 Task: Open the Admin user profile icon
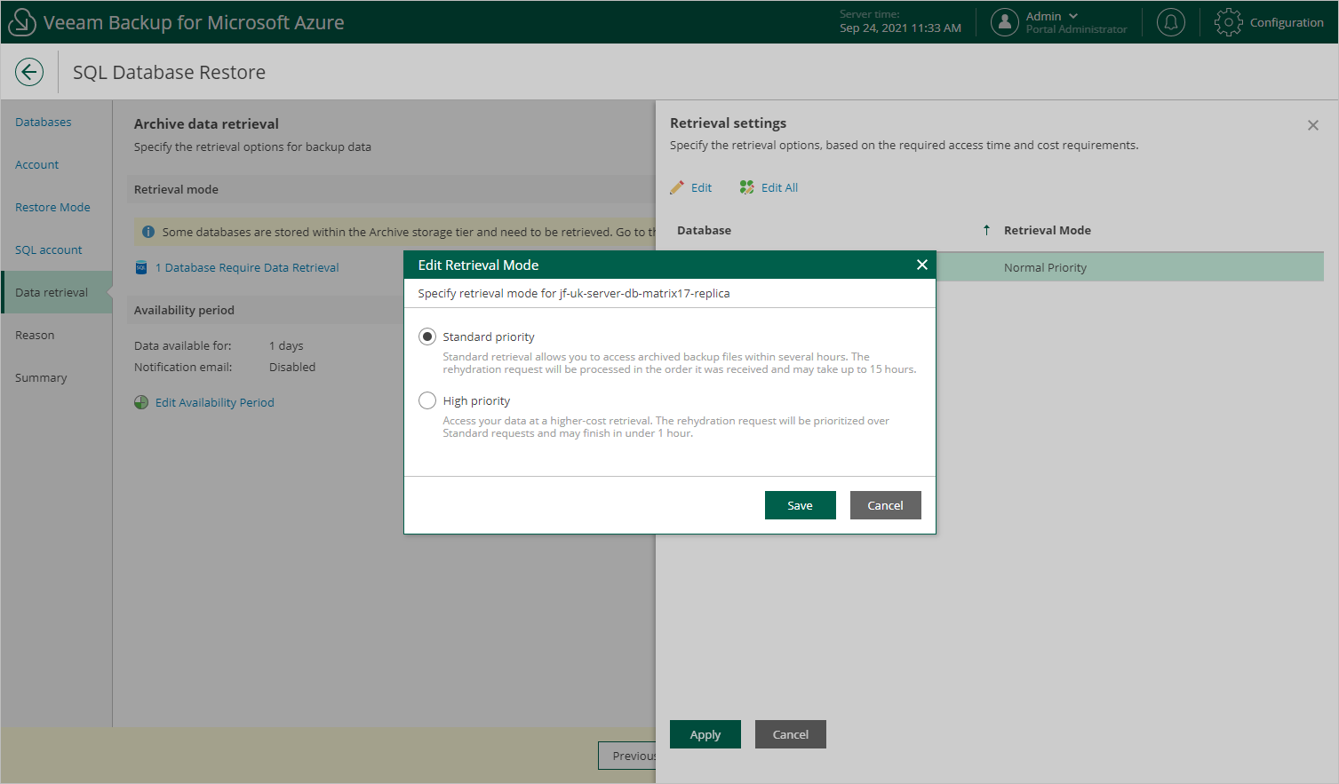pos(1004,22)
